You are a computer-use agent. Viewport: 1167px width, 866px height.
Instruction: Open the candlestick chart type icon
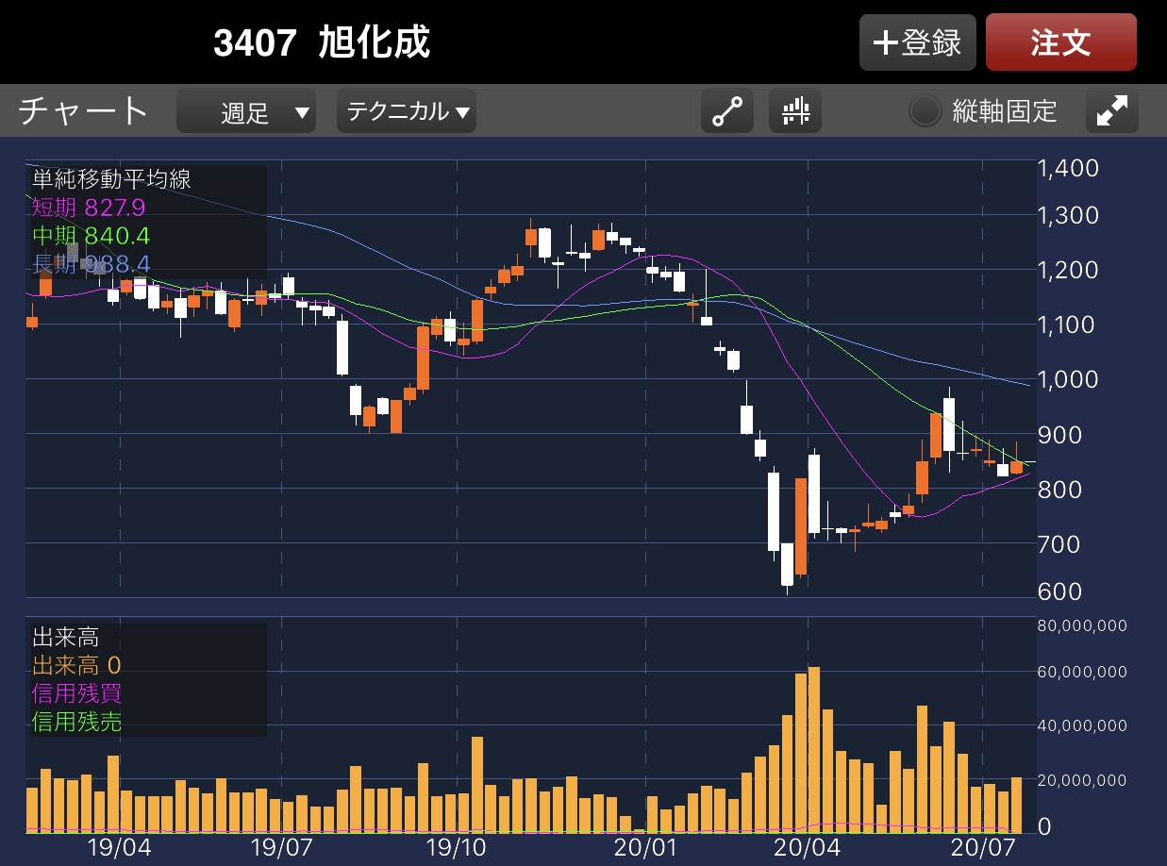(x=795, y=112)
